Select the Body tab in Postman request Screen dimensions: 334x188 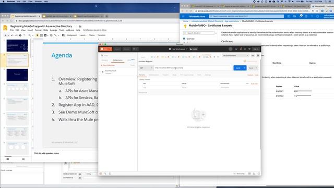(174, 75)
